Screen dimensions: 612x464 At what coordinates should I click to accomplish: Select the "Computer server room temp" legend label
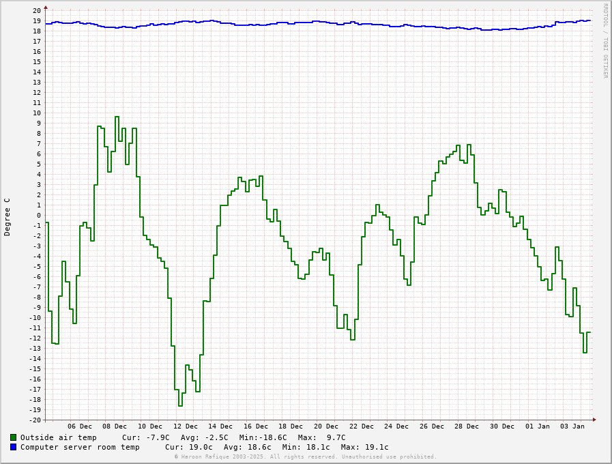point(80,447)
